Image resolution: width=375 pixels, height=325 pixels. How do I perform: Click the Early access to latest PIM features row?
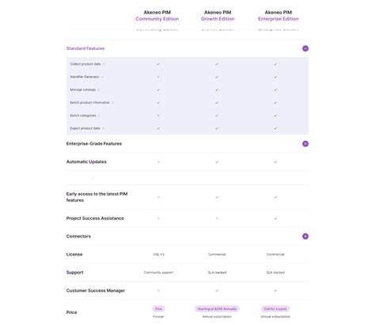pos(187,197)
